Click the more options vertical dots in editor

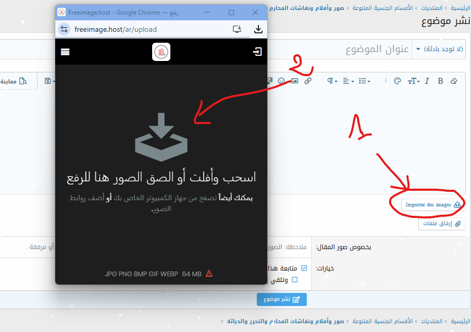coord(386,81)
